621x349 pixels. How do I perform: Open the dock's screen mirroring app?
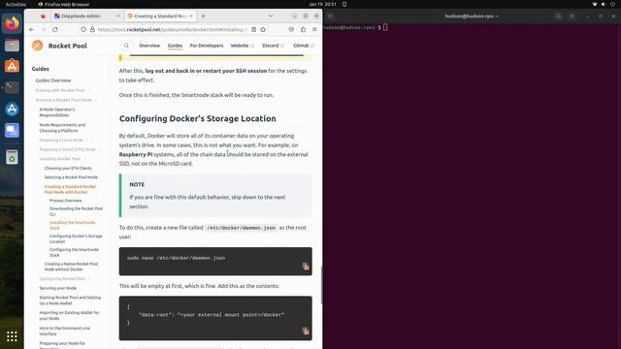click(x=12, y=130)
